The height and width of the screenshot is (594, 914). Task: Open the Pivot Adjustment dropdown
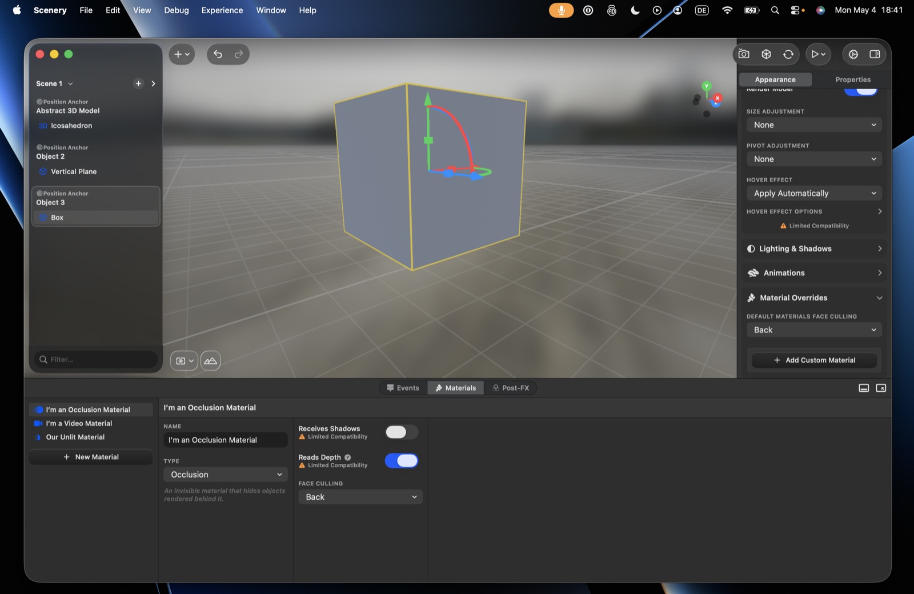(814, 159)
